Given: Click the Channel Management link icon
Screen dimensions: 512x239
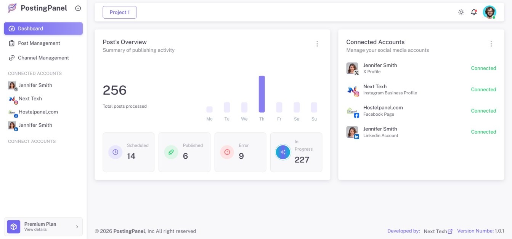Looking at the screenshot, I should [x=11, y=58].
